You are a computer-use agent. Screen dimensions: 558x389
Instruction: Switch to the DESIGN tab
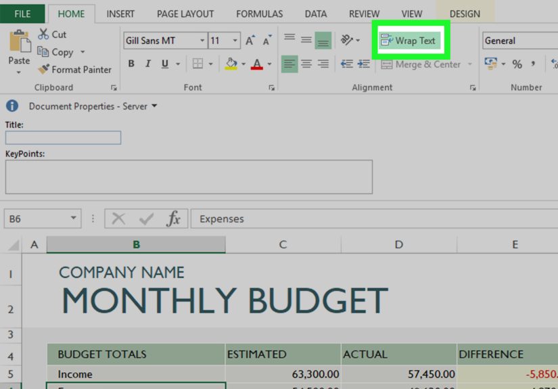465,14
